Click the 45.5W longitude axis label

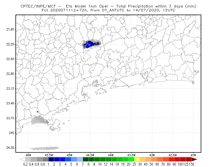point(49,155)
